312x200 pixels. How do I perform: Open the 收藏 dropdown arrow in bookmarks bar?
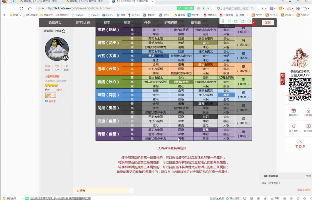pyautogui.click(x=21, y=15)
